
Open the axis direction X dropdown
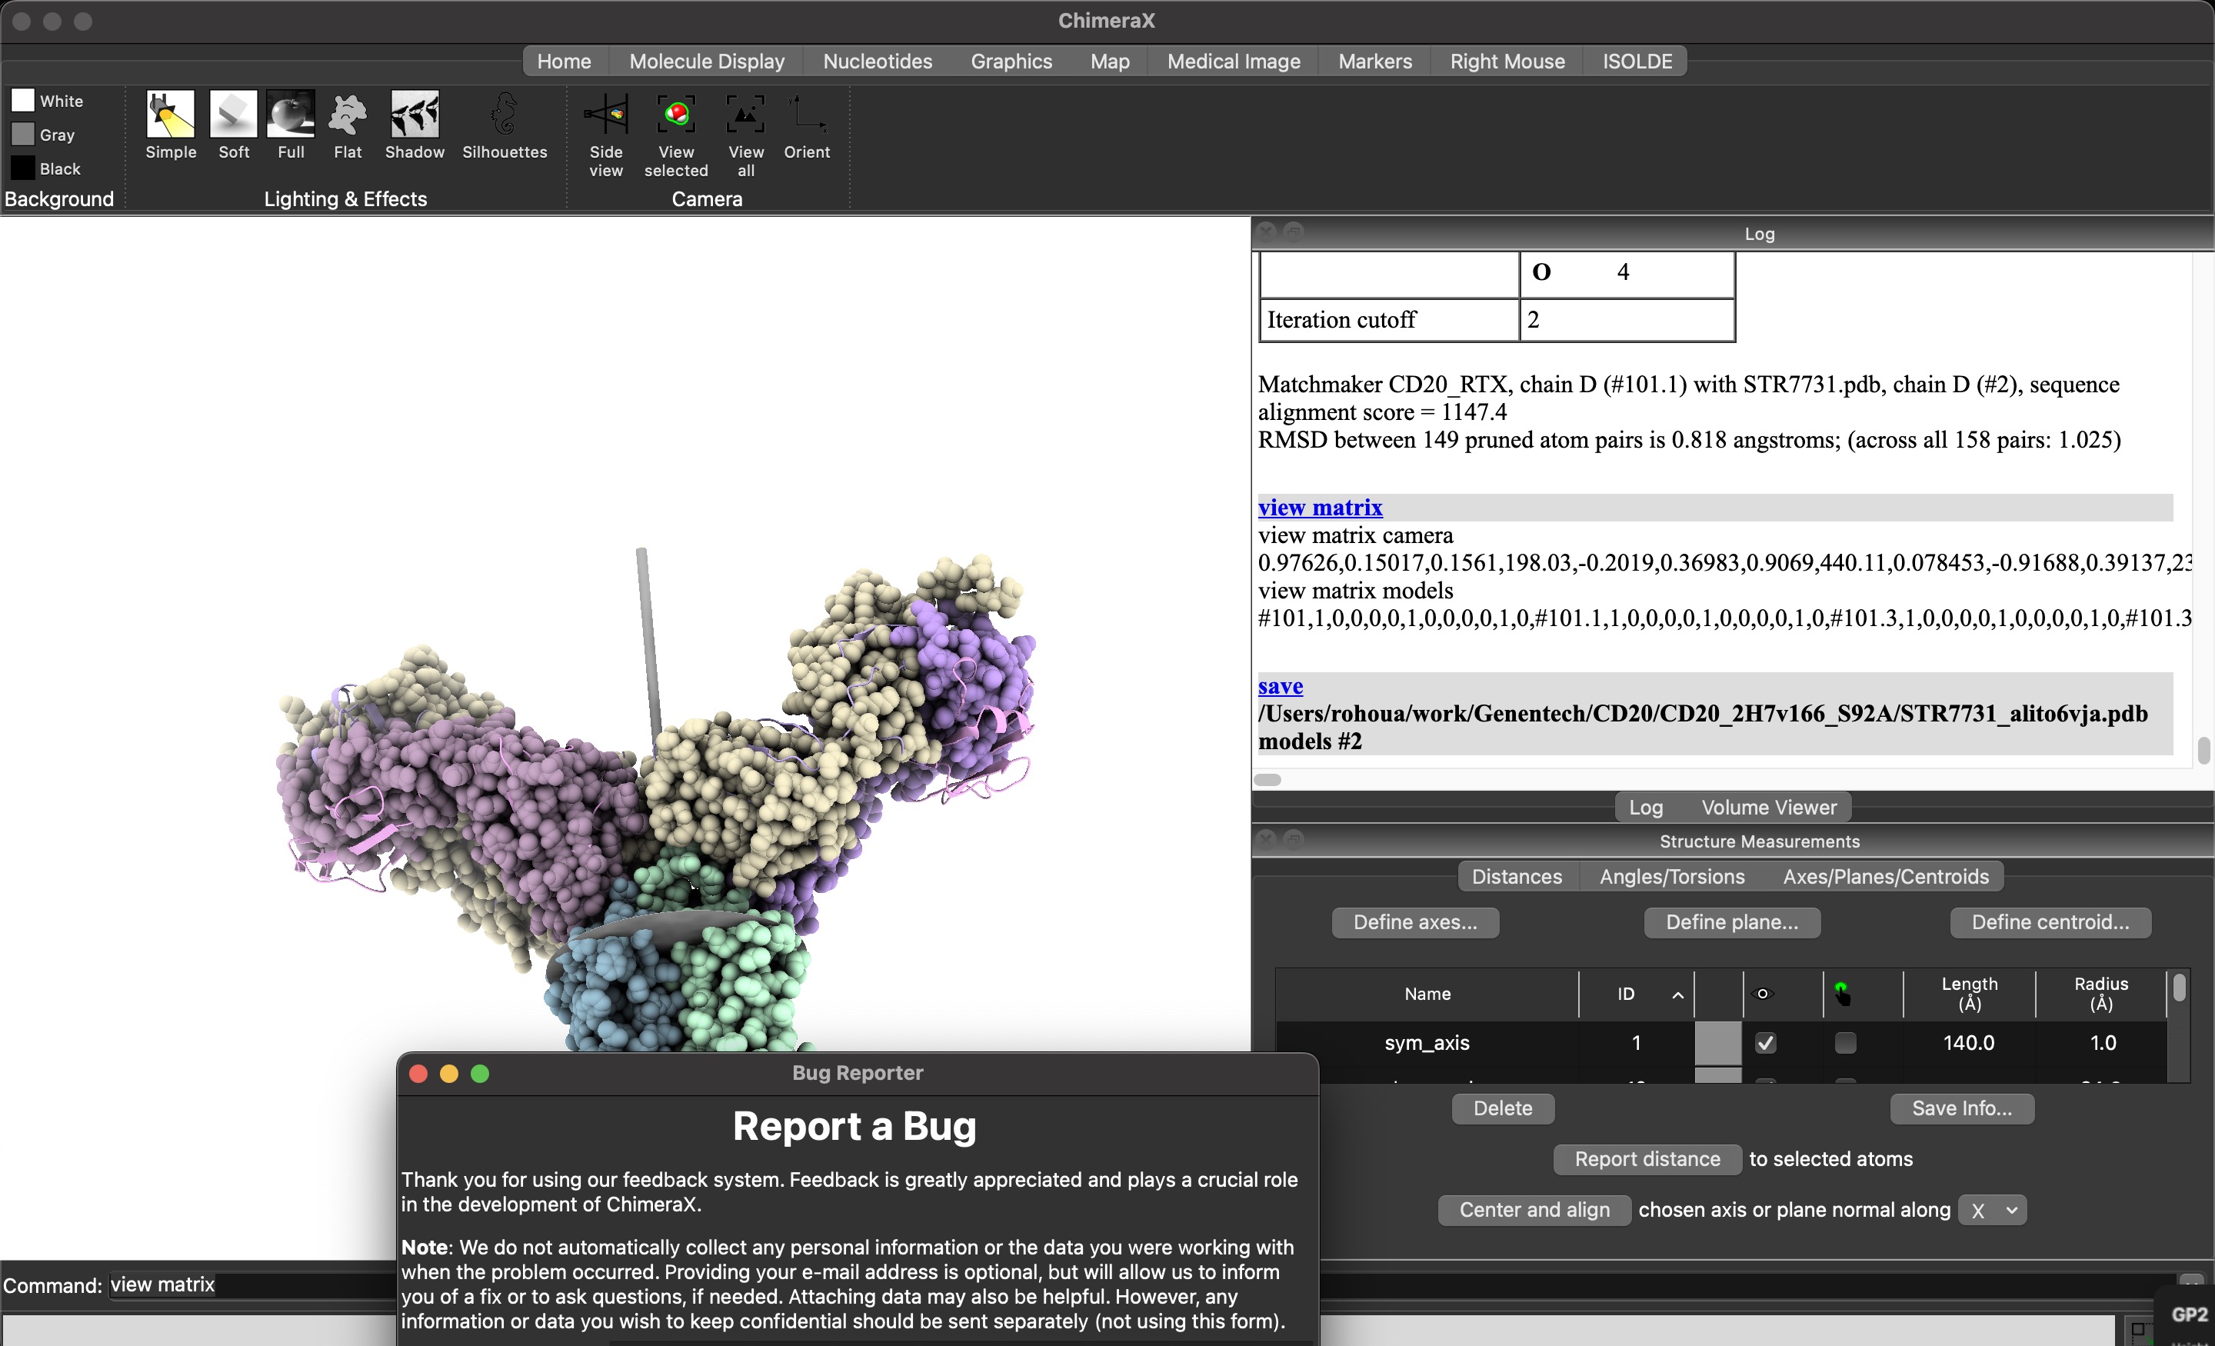[x=1992, y=1210]
